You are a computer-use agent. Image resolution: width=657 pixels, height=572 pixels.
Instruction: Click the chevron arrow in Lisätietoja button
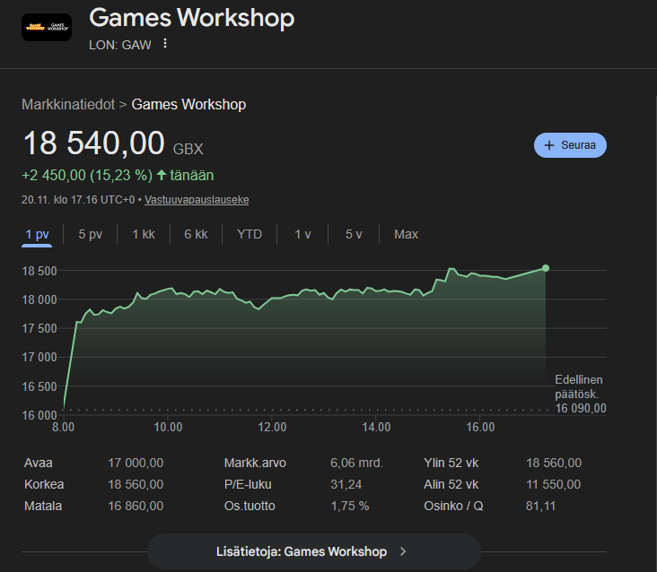tap(403, 551)
